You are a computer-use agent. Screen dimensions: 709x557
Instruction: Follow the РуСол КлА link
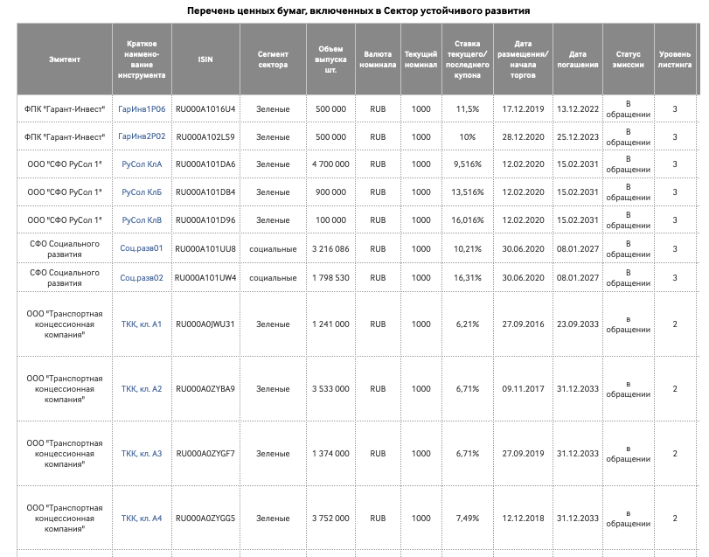[142, 164]
